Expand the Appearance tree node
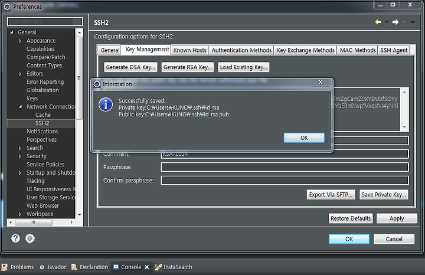 20,41
